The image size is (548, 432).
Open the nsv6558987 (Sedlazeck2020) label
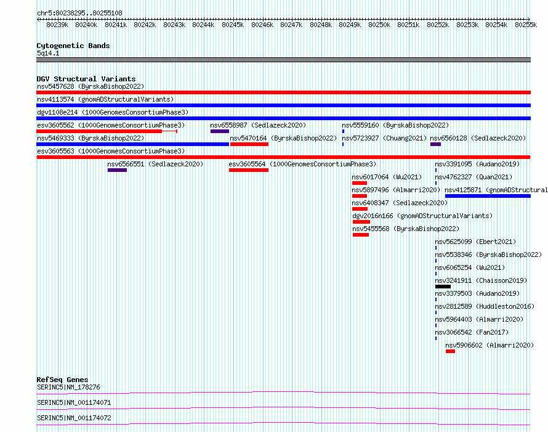point(258,125)
